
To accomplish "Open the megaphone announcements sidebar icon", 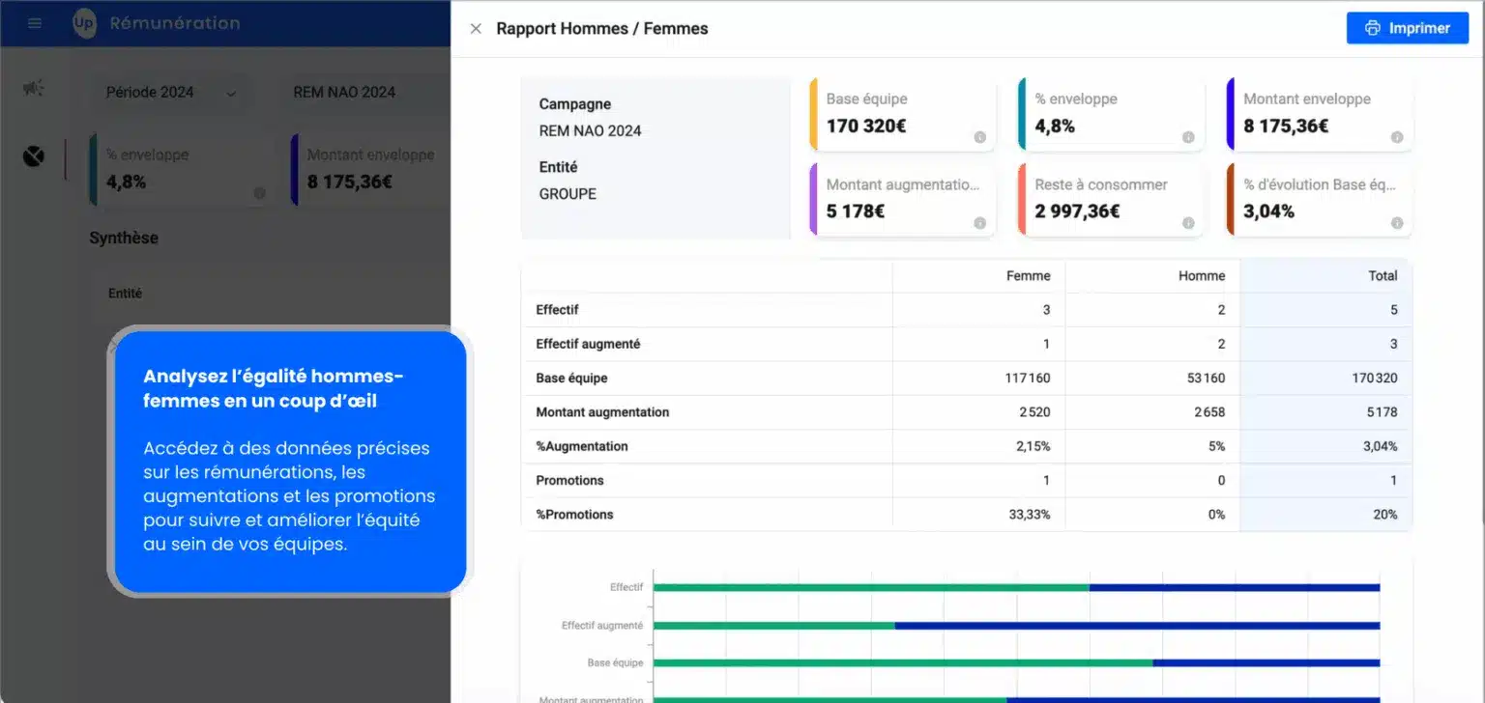I will pyautogui.click(x=34, y=89).
